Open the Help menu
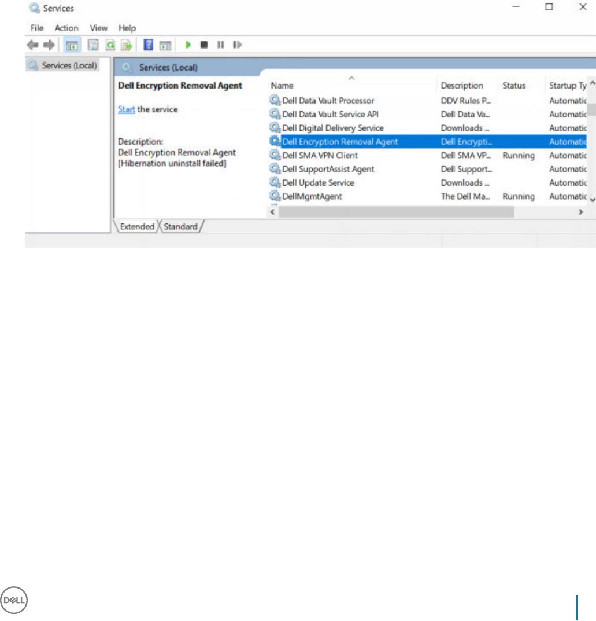 127,28
